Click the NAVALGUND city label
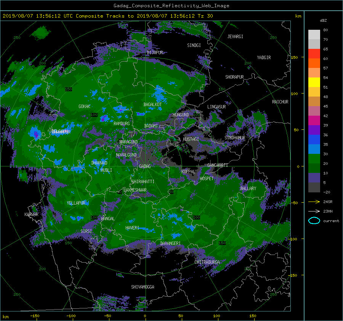This screenshot has height=321, width=343. 126,155
